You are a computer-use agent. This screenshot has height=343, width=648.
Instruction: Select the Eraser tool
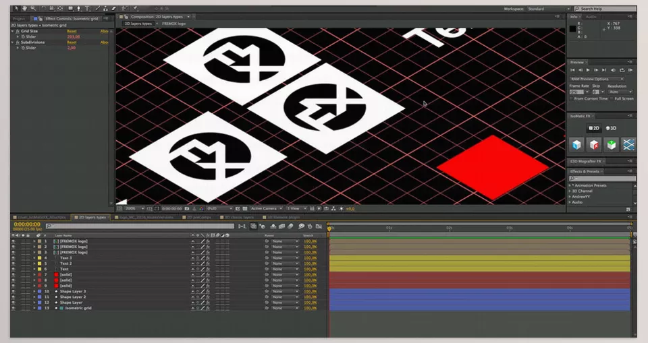click(113, 8)
